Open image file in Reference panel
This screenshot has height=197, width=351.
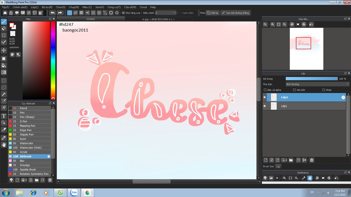[271, 178]
